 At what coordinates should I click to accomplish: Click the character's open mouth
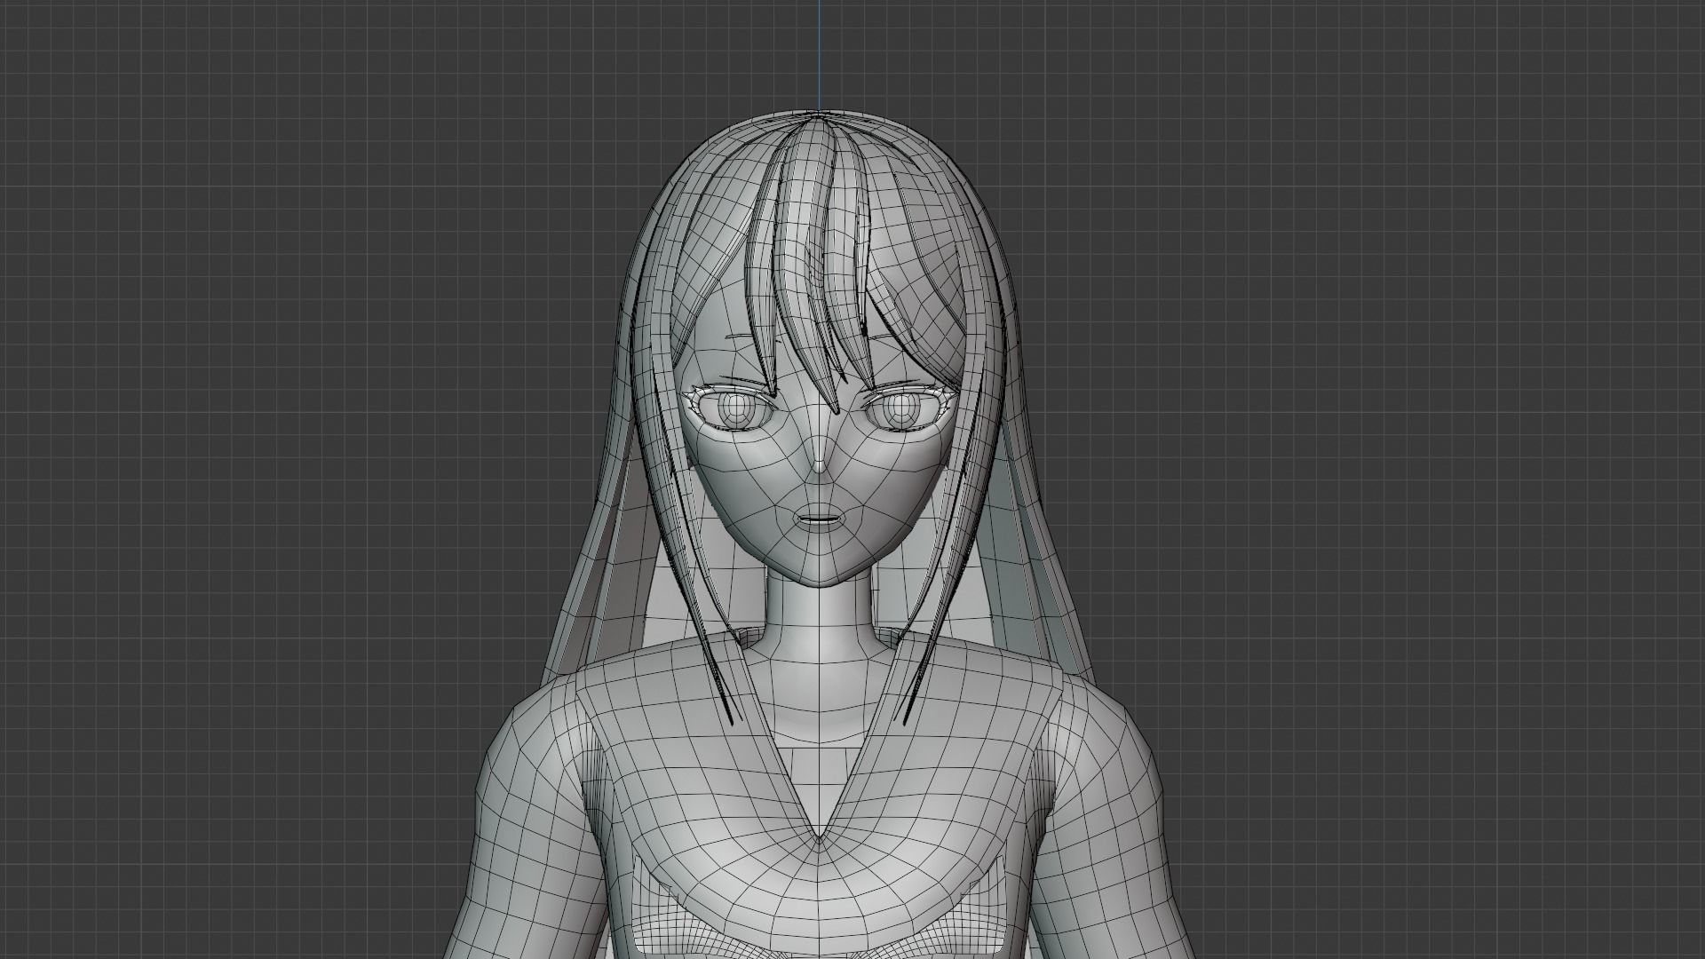click(819, 519)
